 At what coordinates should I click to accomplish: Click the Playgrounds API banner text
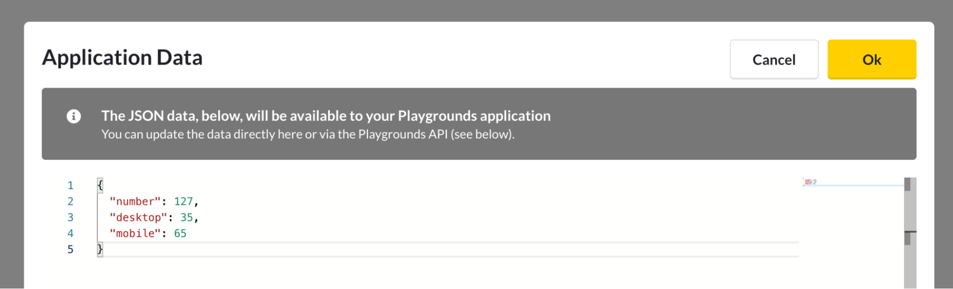tap(308, 134)
